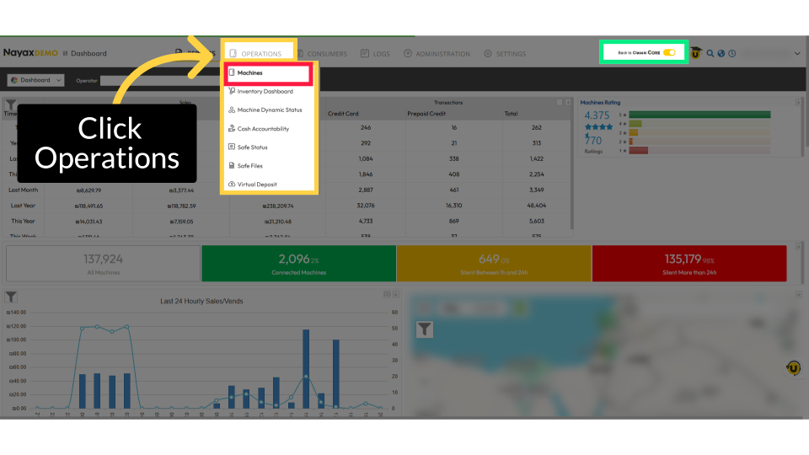The image size is (809, 455).
Task: Click the Cash Accountability icon
Action: coord(232,128)
